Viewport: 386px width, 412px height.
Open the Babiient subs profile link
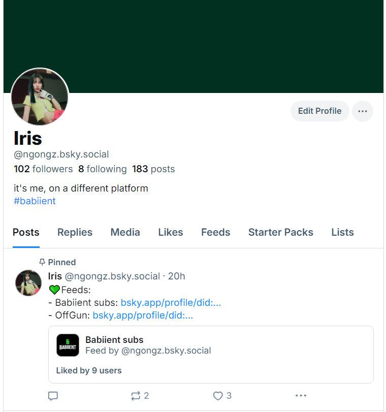[x=171, y=303]
